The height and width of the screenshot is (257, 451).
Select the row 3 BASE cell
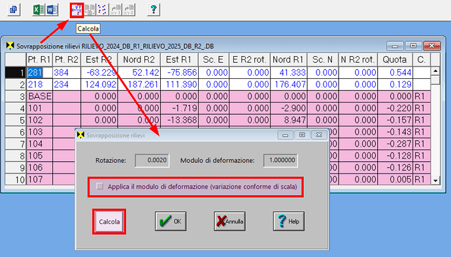tap(39, 96)
